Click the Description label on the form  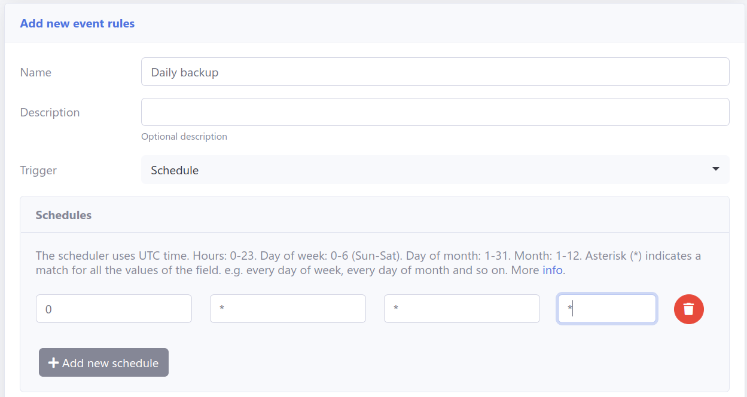click(50, 112)
